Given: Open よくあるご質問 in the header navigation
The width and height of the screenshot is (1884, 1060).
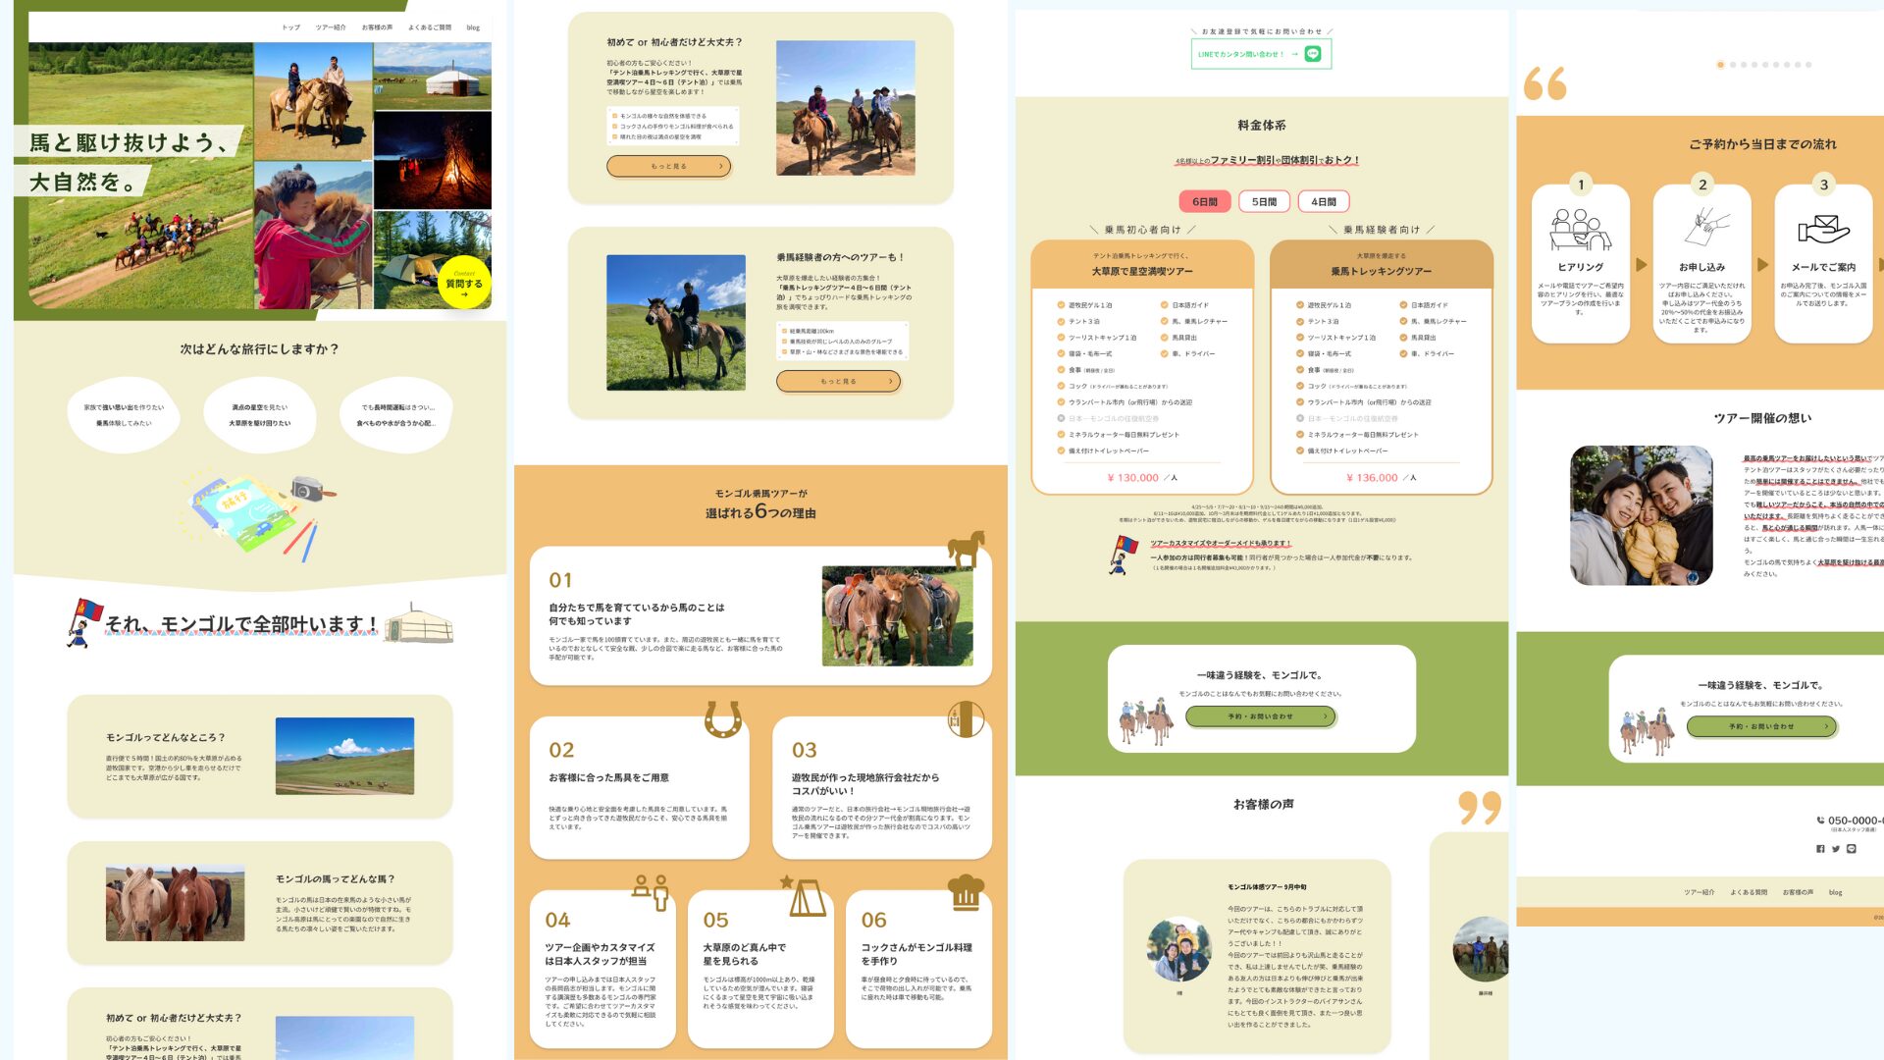Looking at the screenshot, I should (x=430, y=27).
